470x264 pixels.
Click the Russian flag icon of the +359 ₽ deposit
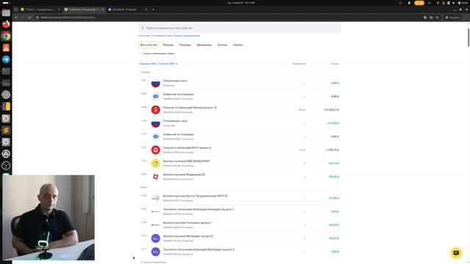(x=156, y=83)
